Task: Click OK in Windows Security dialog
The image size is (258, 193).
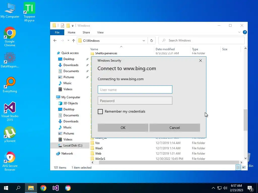Action: pyautogui.click(x=123, y=127)
